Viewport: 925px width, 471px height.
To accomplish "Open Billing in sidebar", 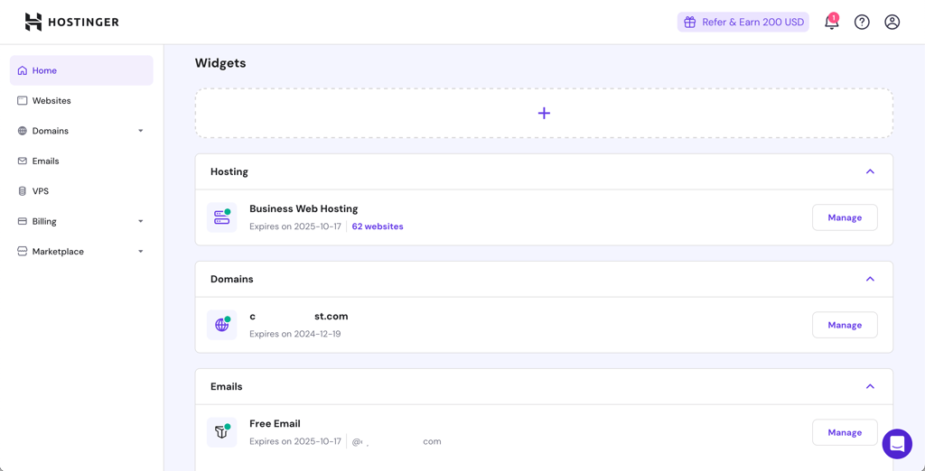I will [x=81, y=221].
